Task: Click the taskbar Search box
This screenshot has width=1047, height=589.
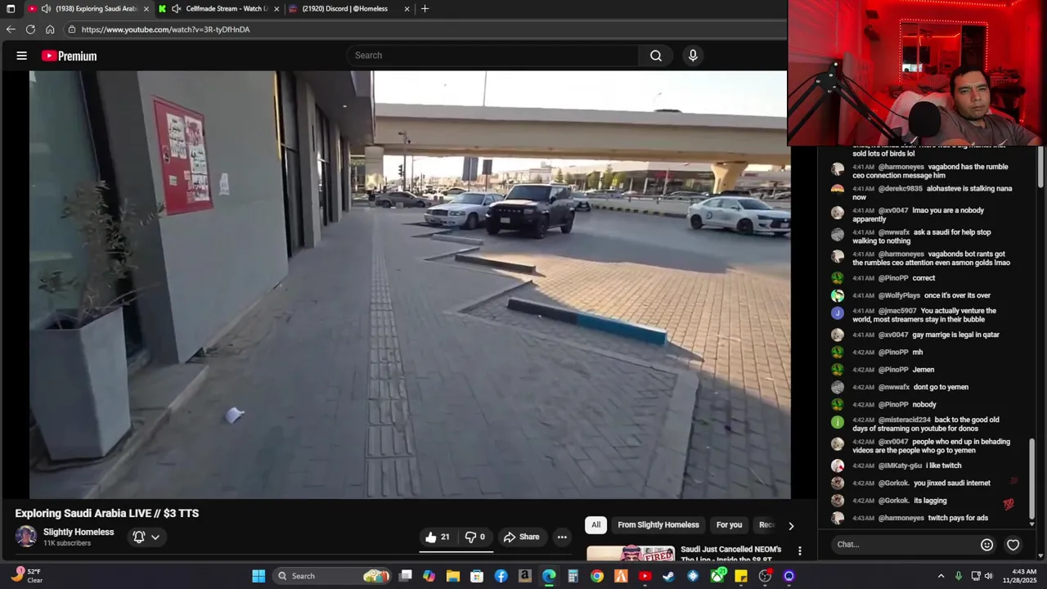Action: click(x=333, y=576)
